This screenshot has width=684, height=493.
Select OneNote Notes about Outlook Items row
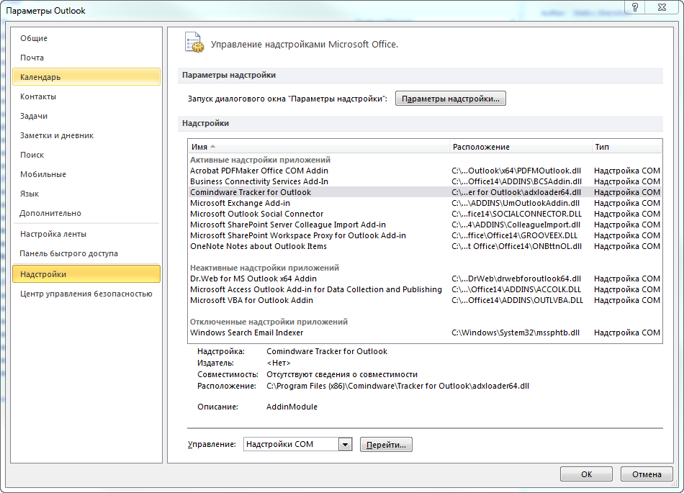[x=425, y=246]
